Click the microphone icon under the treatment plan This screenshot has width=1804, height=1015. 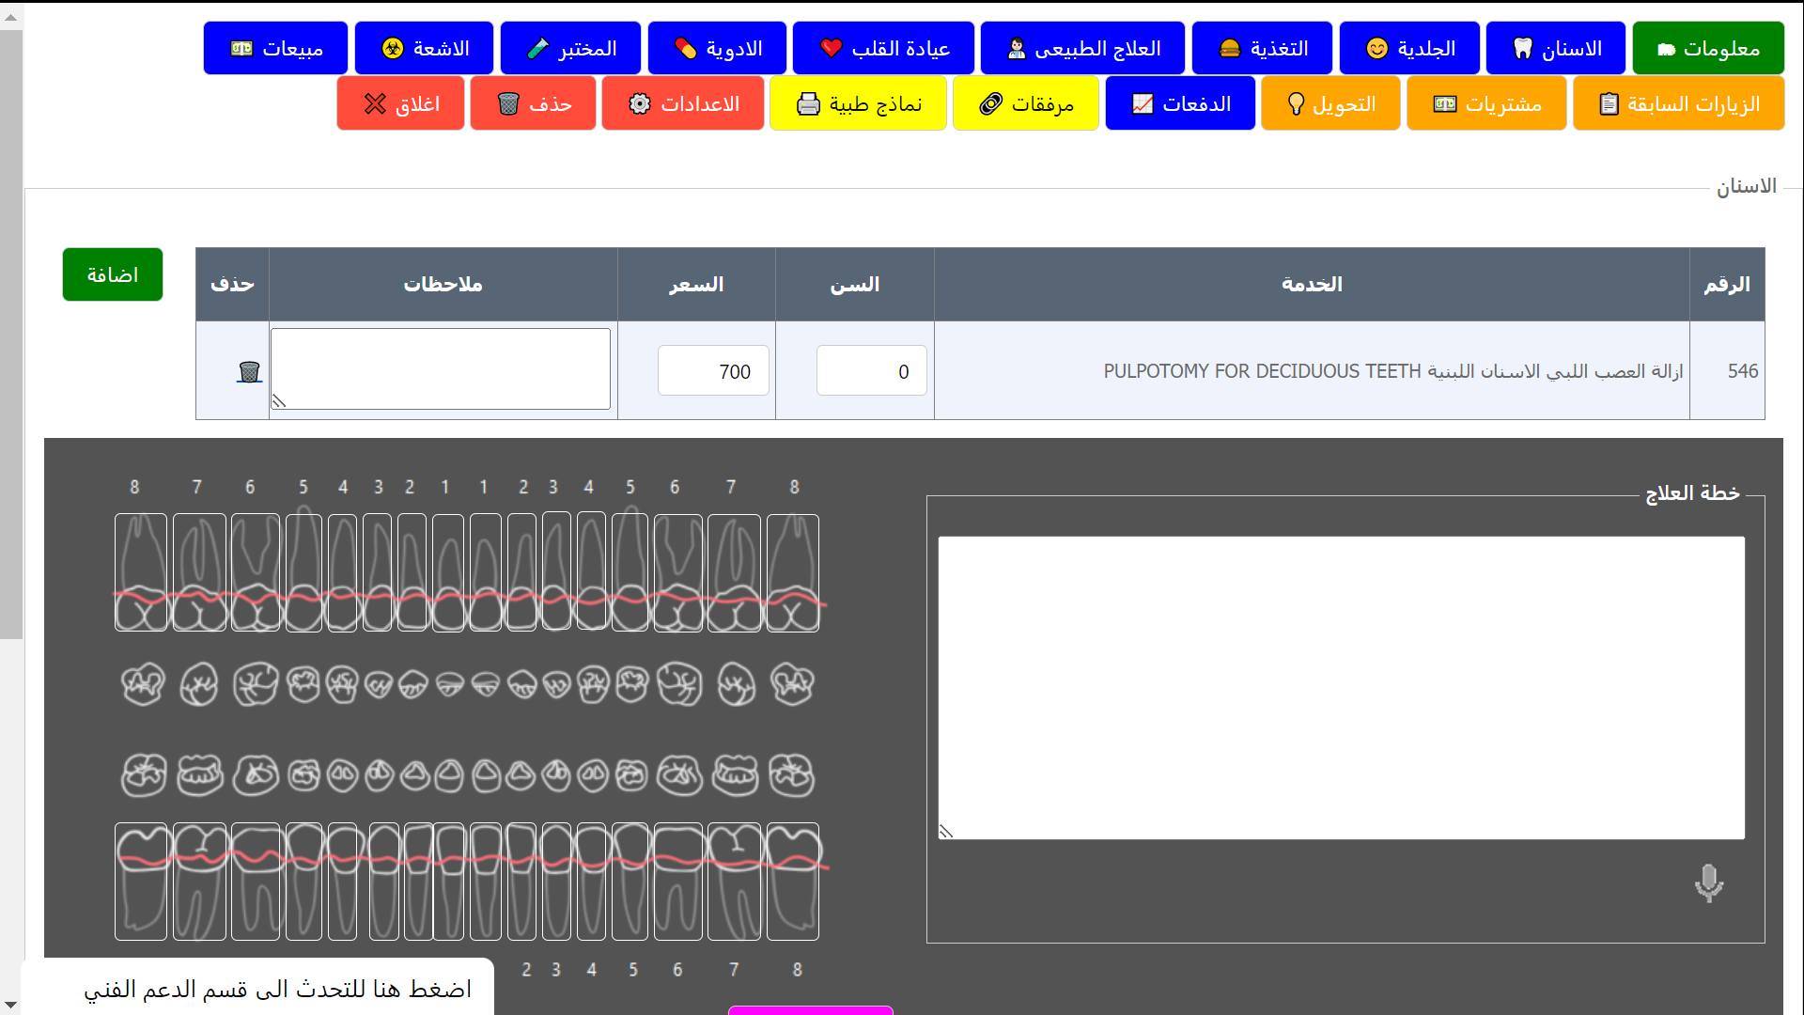1708,882
